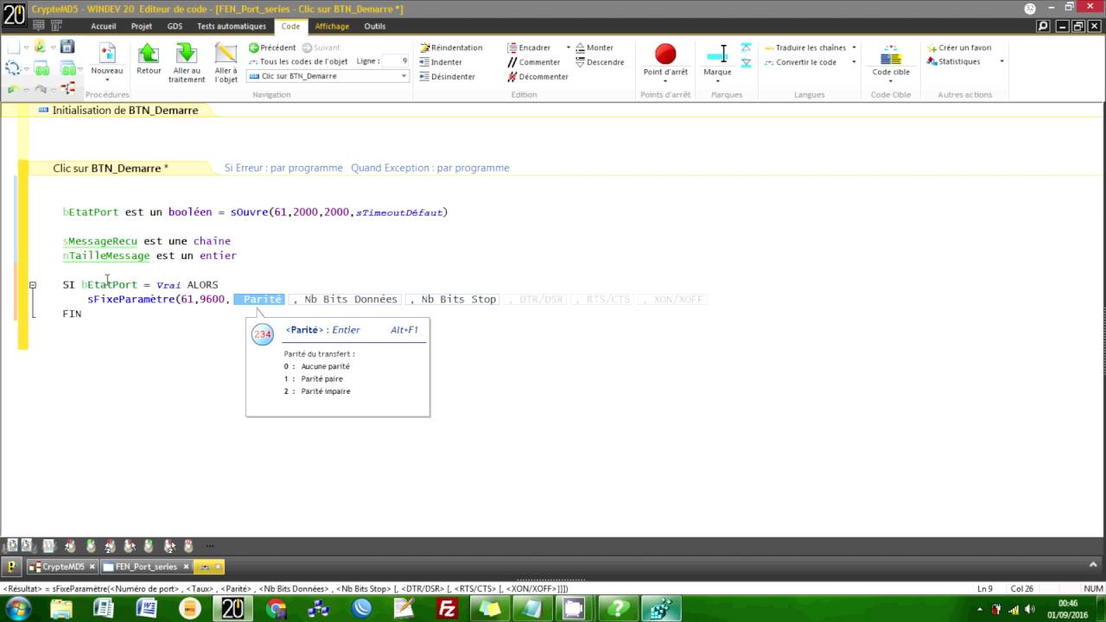Move line up with Monter
Viewport: 1106px width, 622px height.
(594, 48)
